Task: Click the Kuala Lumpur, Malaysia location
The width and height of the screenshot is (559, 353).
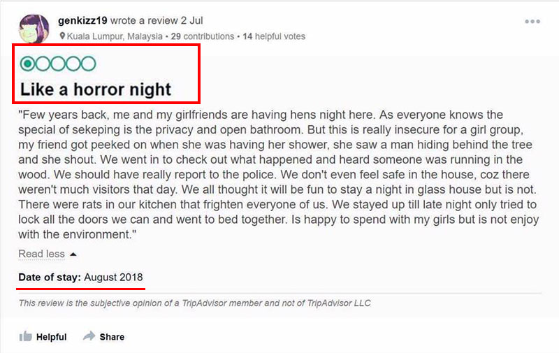Action: [115, 36]
